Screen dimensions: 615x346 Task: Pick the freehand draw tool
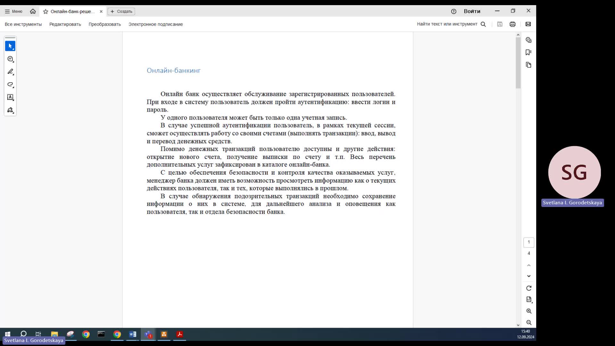[10, 85]
